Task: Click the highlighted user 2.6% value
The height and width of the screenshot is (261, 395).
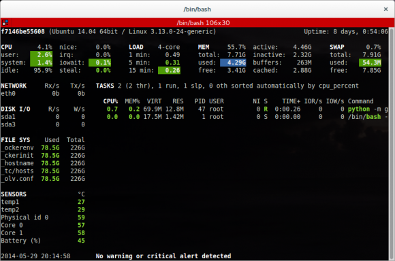Action: [x=42, y=55]
